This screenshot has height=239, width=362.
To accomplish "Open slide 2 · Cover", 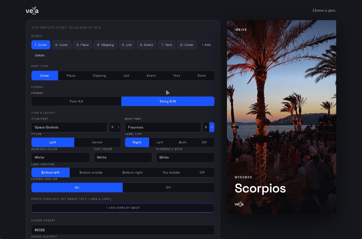I will (62, 45).
